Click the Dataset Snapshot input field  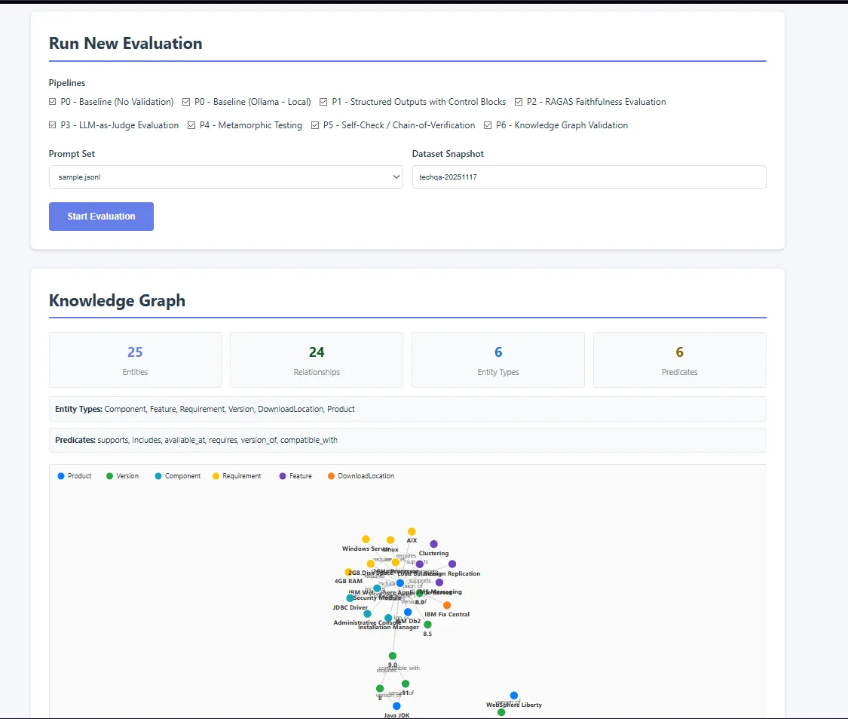click(589, 177)
